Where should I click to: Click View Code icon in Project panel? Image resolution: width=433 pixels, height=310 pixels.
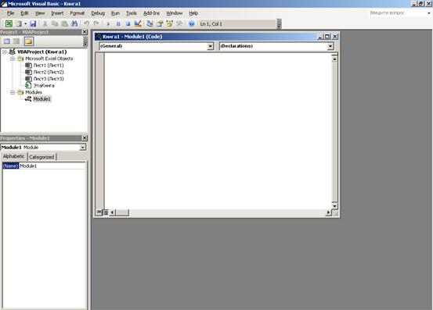[7, 41]
